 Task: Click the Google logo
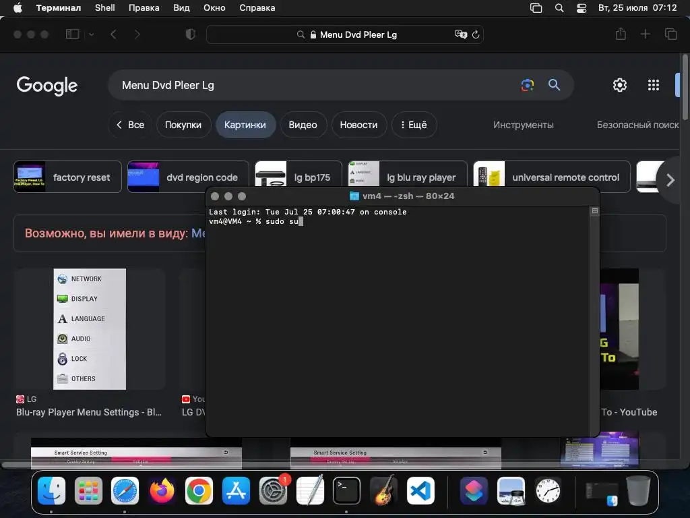[47, 86]
